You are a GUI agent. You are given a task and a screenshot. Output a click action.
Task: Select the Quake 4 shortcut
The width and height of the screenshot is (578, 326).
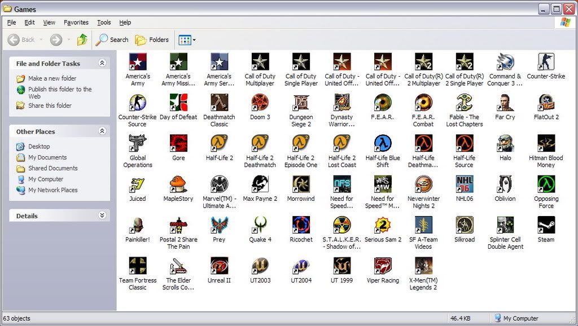click(x=260, y=225)
